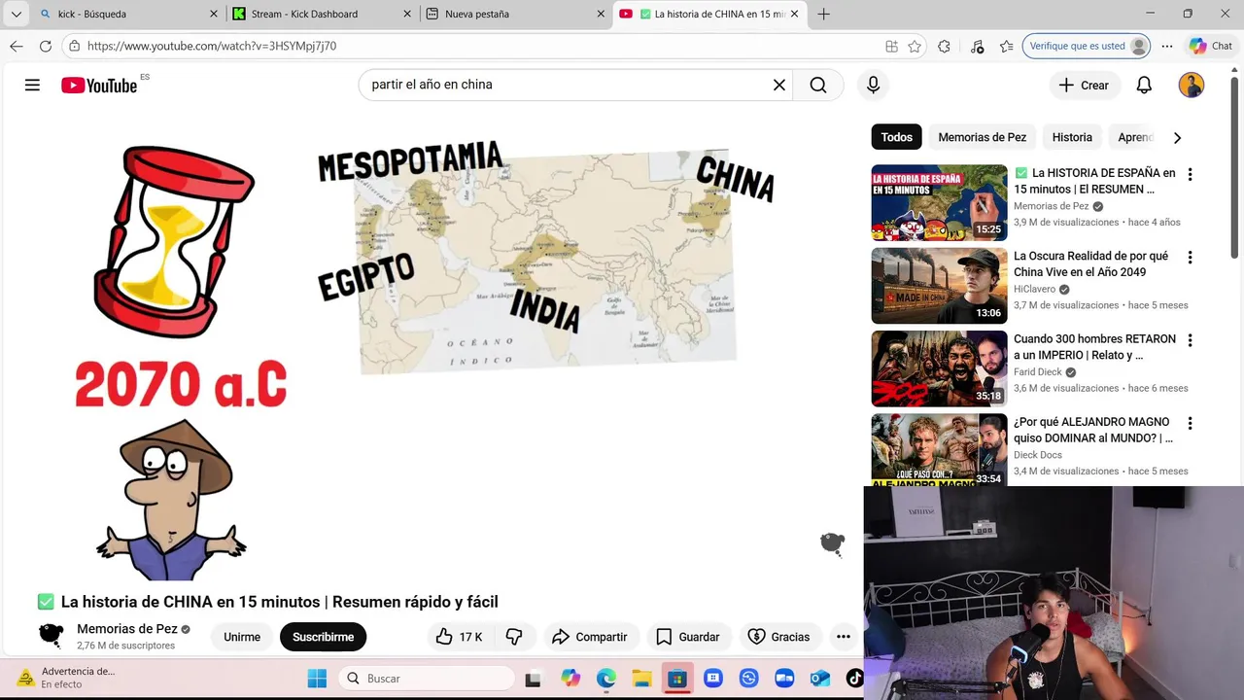The width and height of the screenshot is (1244, 700).
Task: Open the ALEJANDRO MAGNO video thumbnail
Action: (x=939, y=449)
